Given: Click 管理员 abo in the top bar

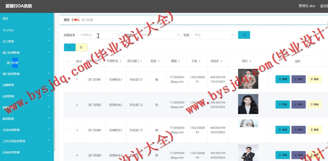Looking at the screenshot, I should [x=307, y=6].
